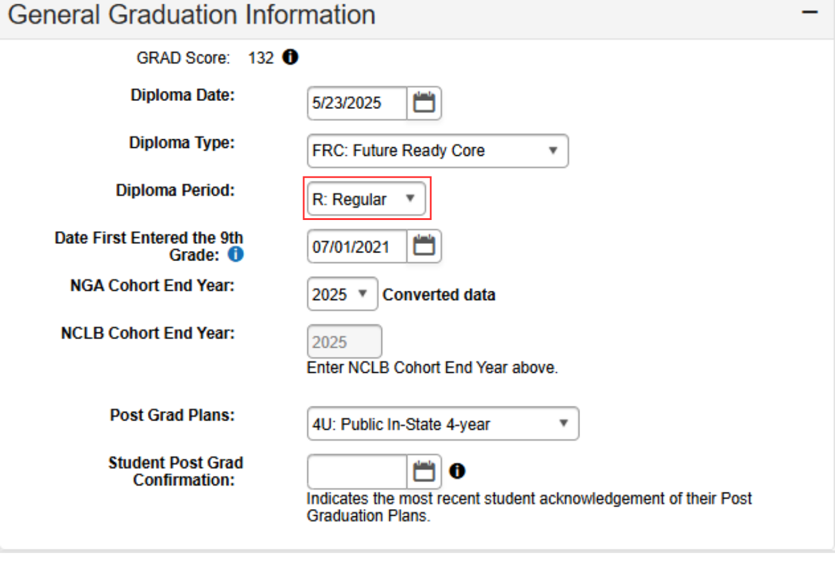Click the empty Student Post Grad Confirmation field

click(356, 471)
